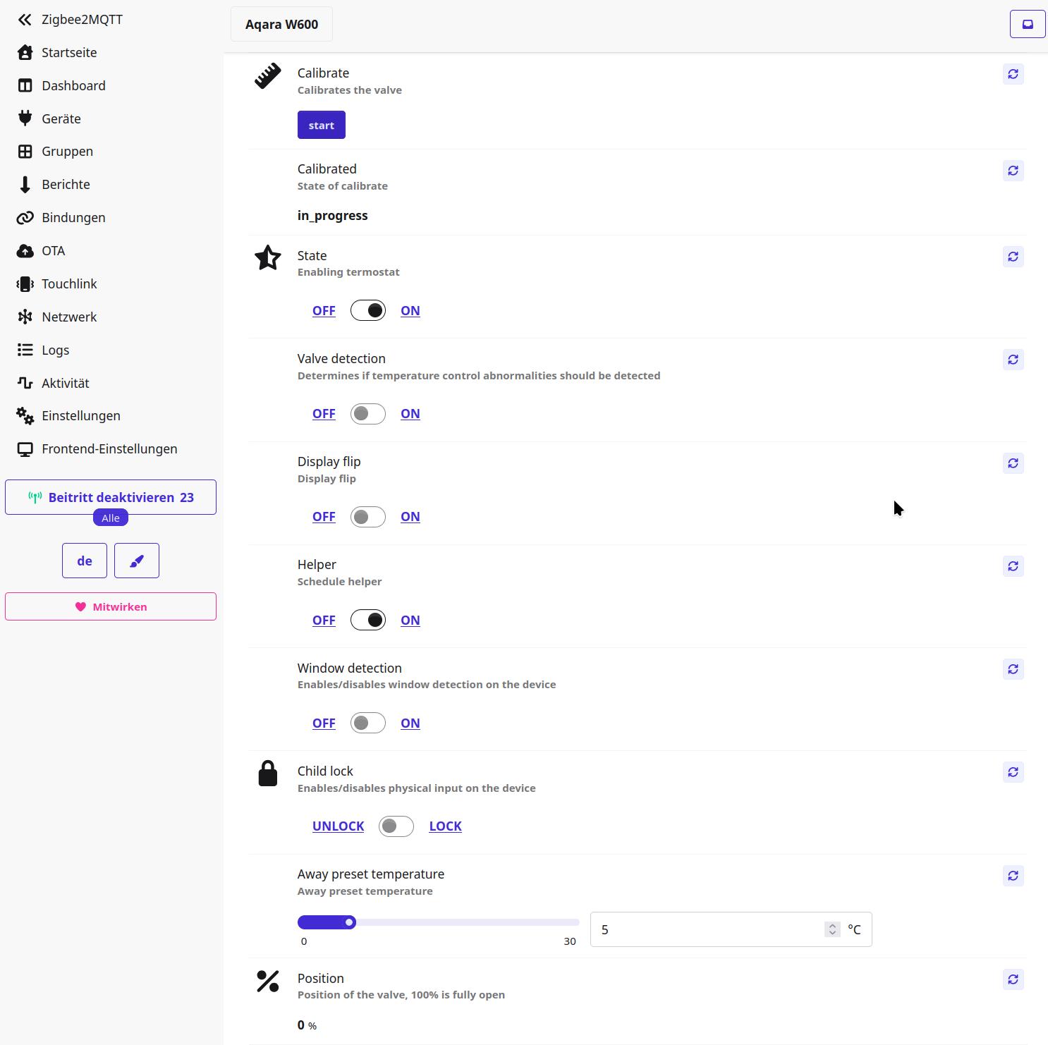The image size is (1048, 1045).
Task: Click the Beitritt deaktivieren button
Action: [111, 497]
